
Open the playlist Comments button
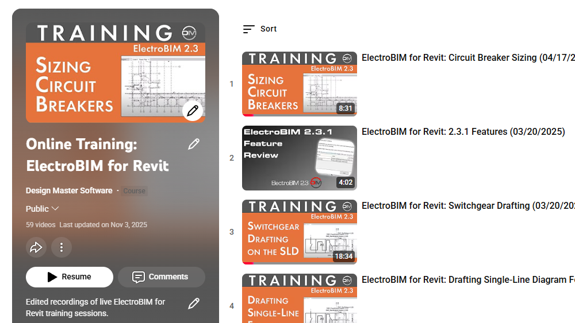pyautogui.click(x=162, y=277)
